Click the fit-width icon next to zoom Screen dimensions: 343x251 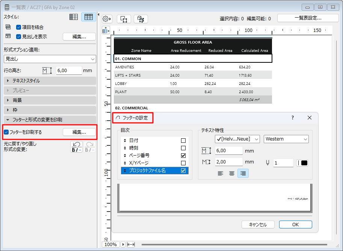click(131, 245)
